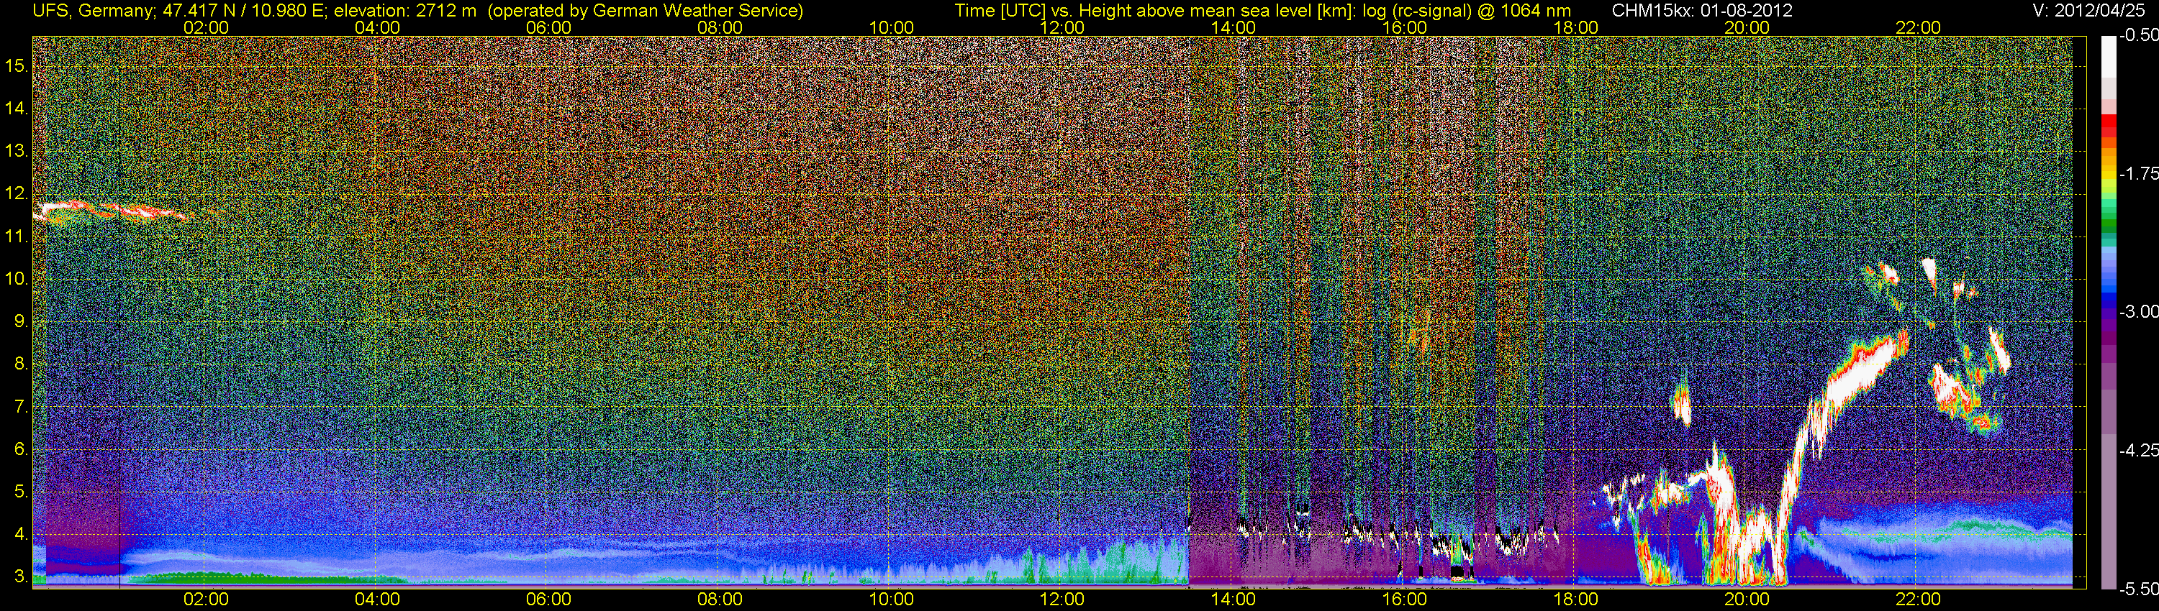Image resolution: width=2159 pixels, height=611 pixels.
Task: Click the height axis label '8.'
Action: 21,364
